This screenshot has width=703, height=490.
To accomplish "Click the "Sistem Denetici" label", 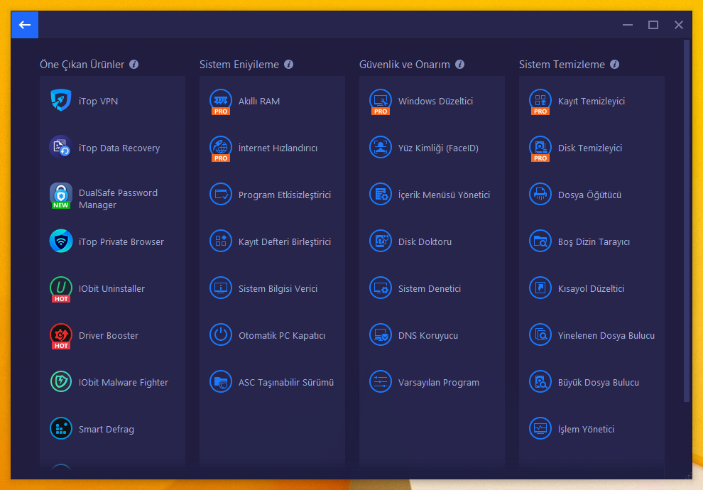I will (x=429, y=289).
